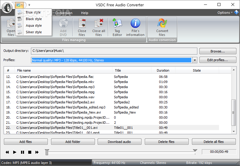Select the Softpedia_New.avi file row

click(112, 112)
